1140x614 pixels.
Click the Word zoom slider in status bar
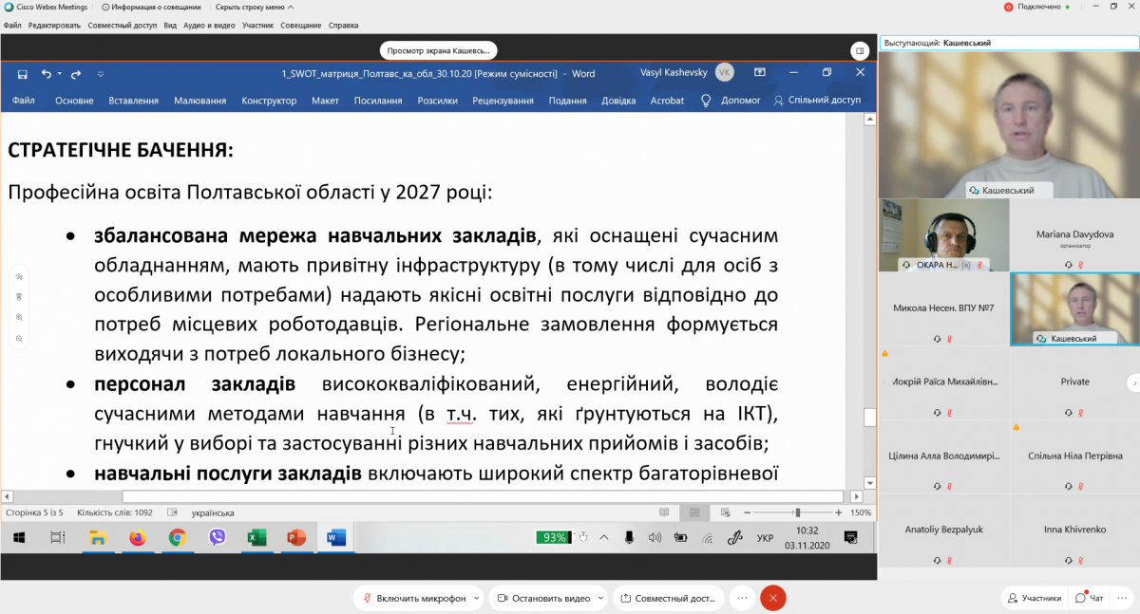click(x=797, y=512)
